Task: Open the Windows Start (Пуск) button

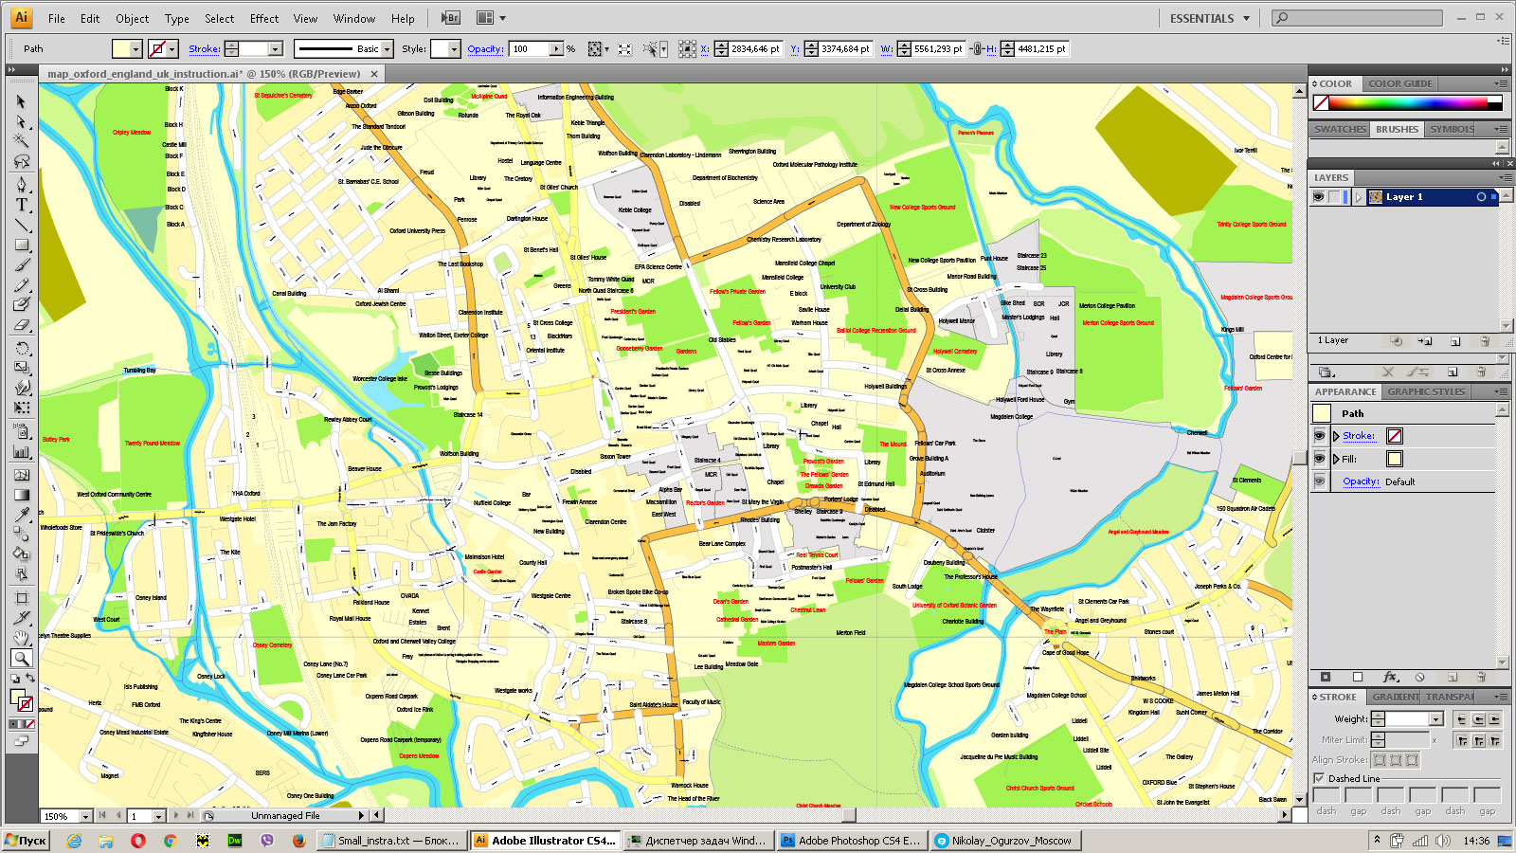Action: point(26,841)
